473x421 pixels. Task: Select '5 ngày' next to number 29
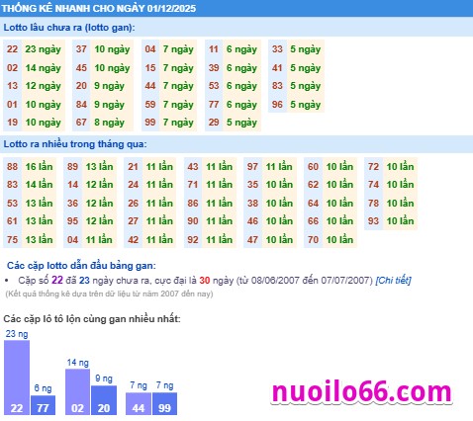tap(241, 123)
